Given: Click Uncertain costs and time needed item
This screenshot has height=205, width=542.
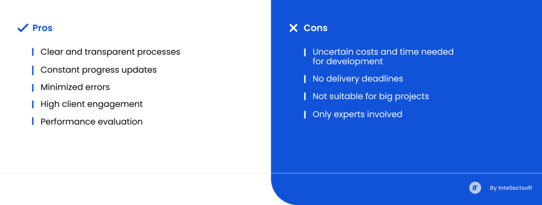Looking at the screenshot, I should [383, 57].
